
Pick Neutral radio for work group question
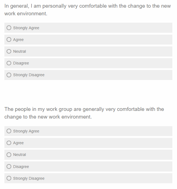coord(9,155)
